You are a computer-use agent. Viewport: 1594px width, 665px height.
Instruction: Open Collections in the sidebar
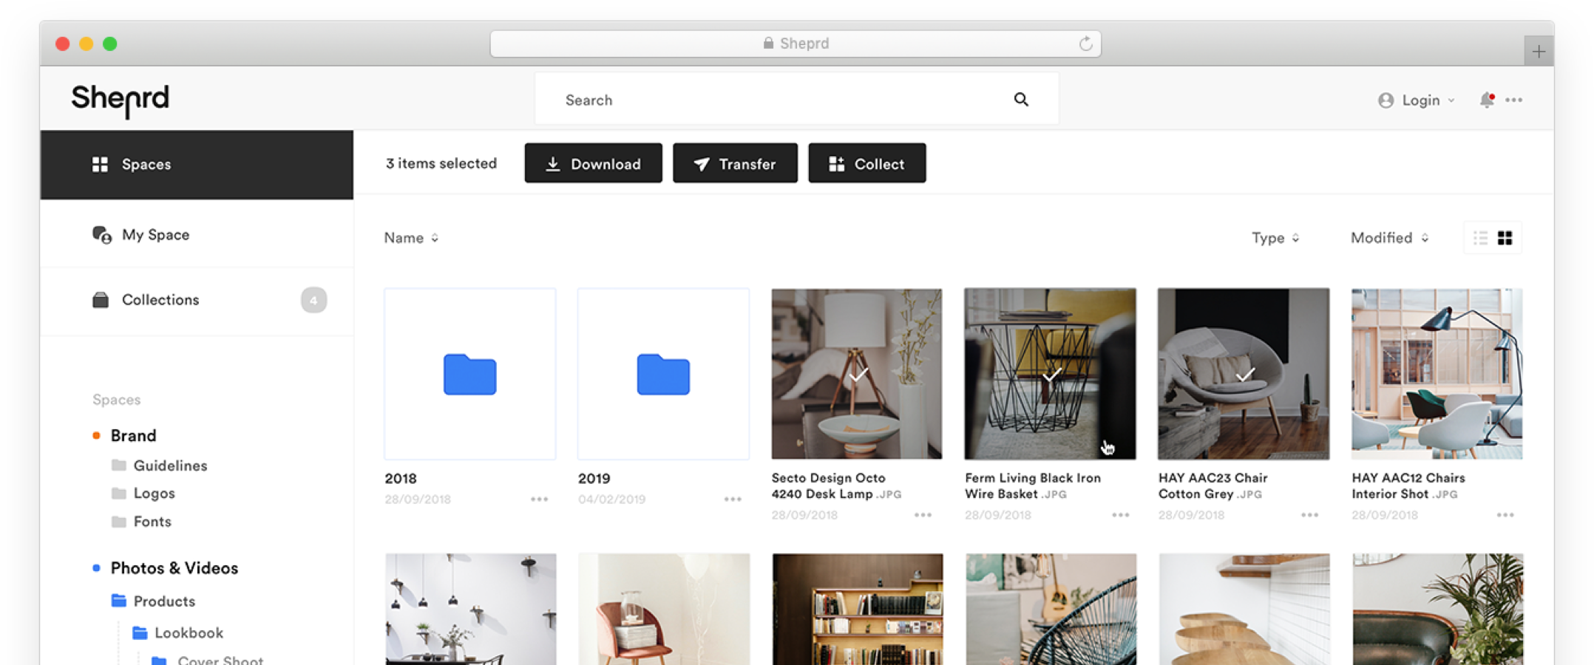160,300
